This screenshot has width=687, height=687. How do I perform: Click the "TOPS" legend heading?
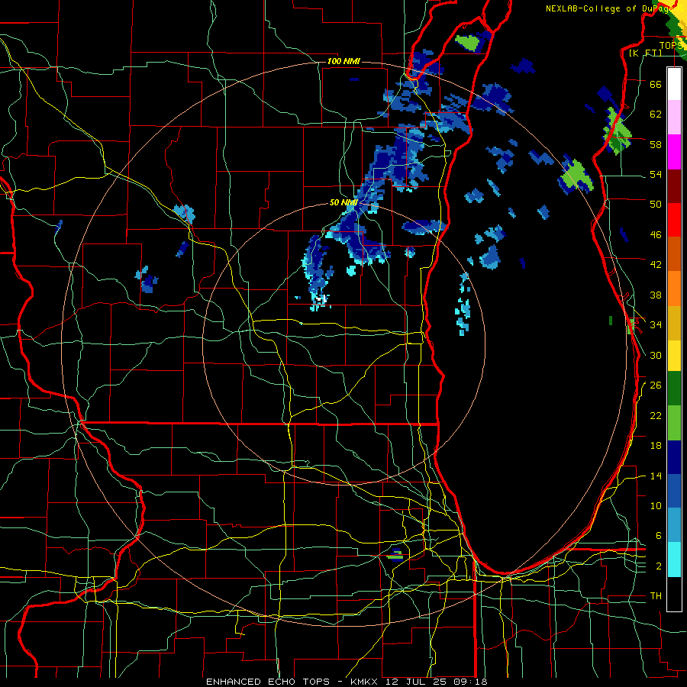tap(670, 45)
